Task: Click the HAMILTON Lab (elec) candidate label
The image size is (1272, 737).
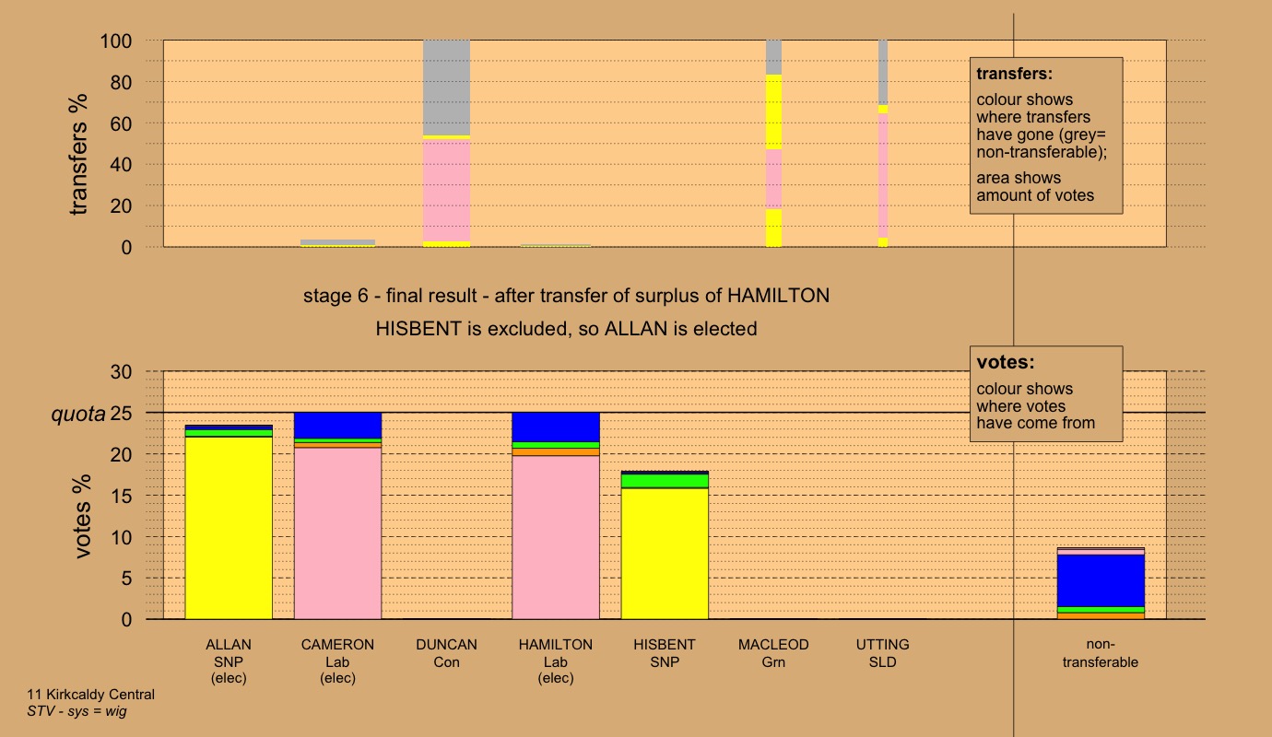Action: 556,661
